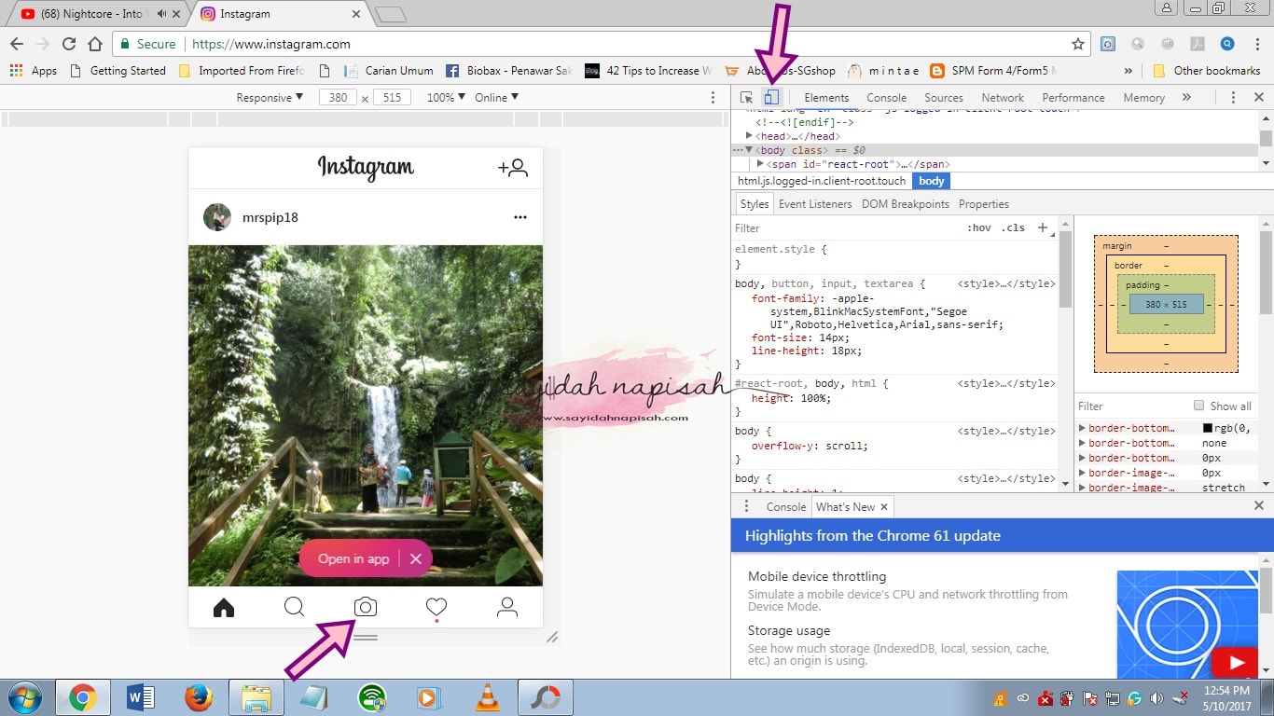Go to the browser home page icon

click(x=95, y=44)
